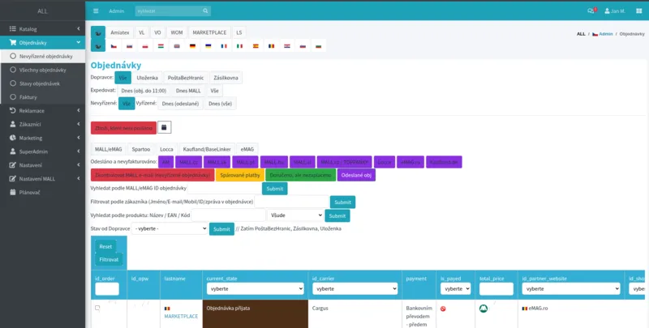Image resolution: width=649 pixels, height=328 pixels.
Task: Filter by the Hungarian flag
Action: point(161,46)
